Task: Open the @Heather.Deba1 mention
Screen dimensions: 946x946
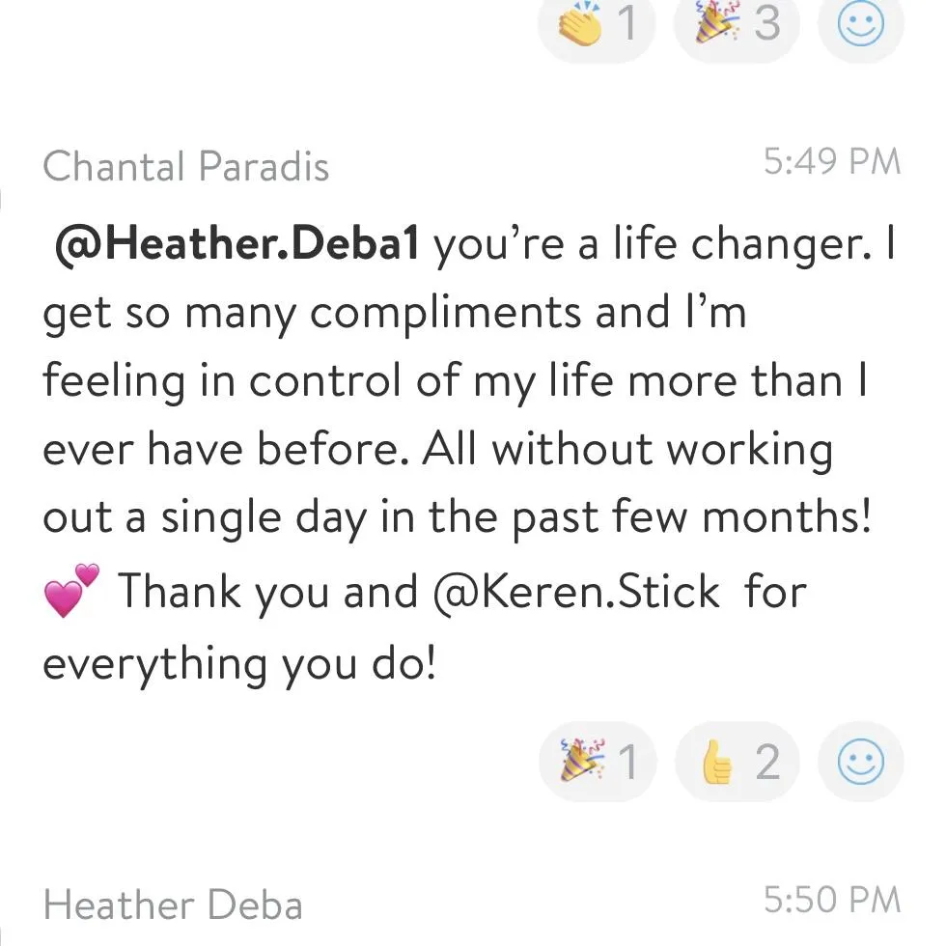Action: click(x=236, y=246)
